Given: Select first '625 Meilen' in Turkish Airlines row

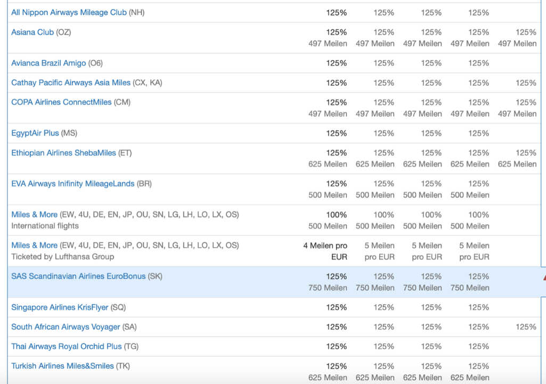Looking at the screenshot, I should coord(328,378).
